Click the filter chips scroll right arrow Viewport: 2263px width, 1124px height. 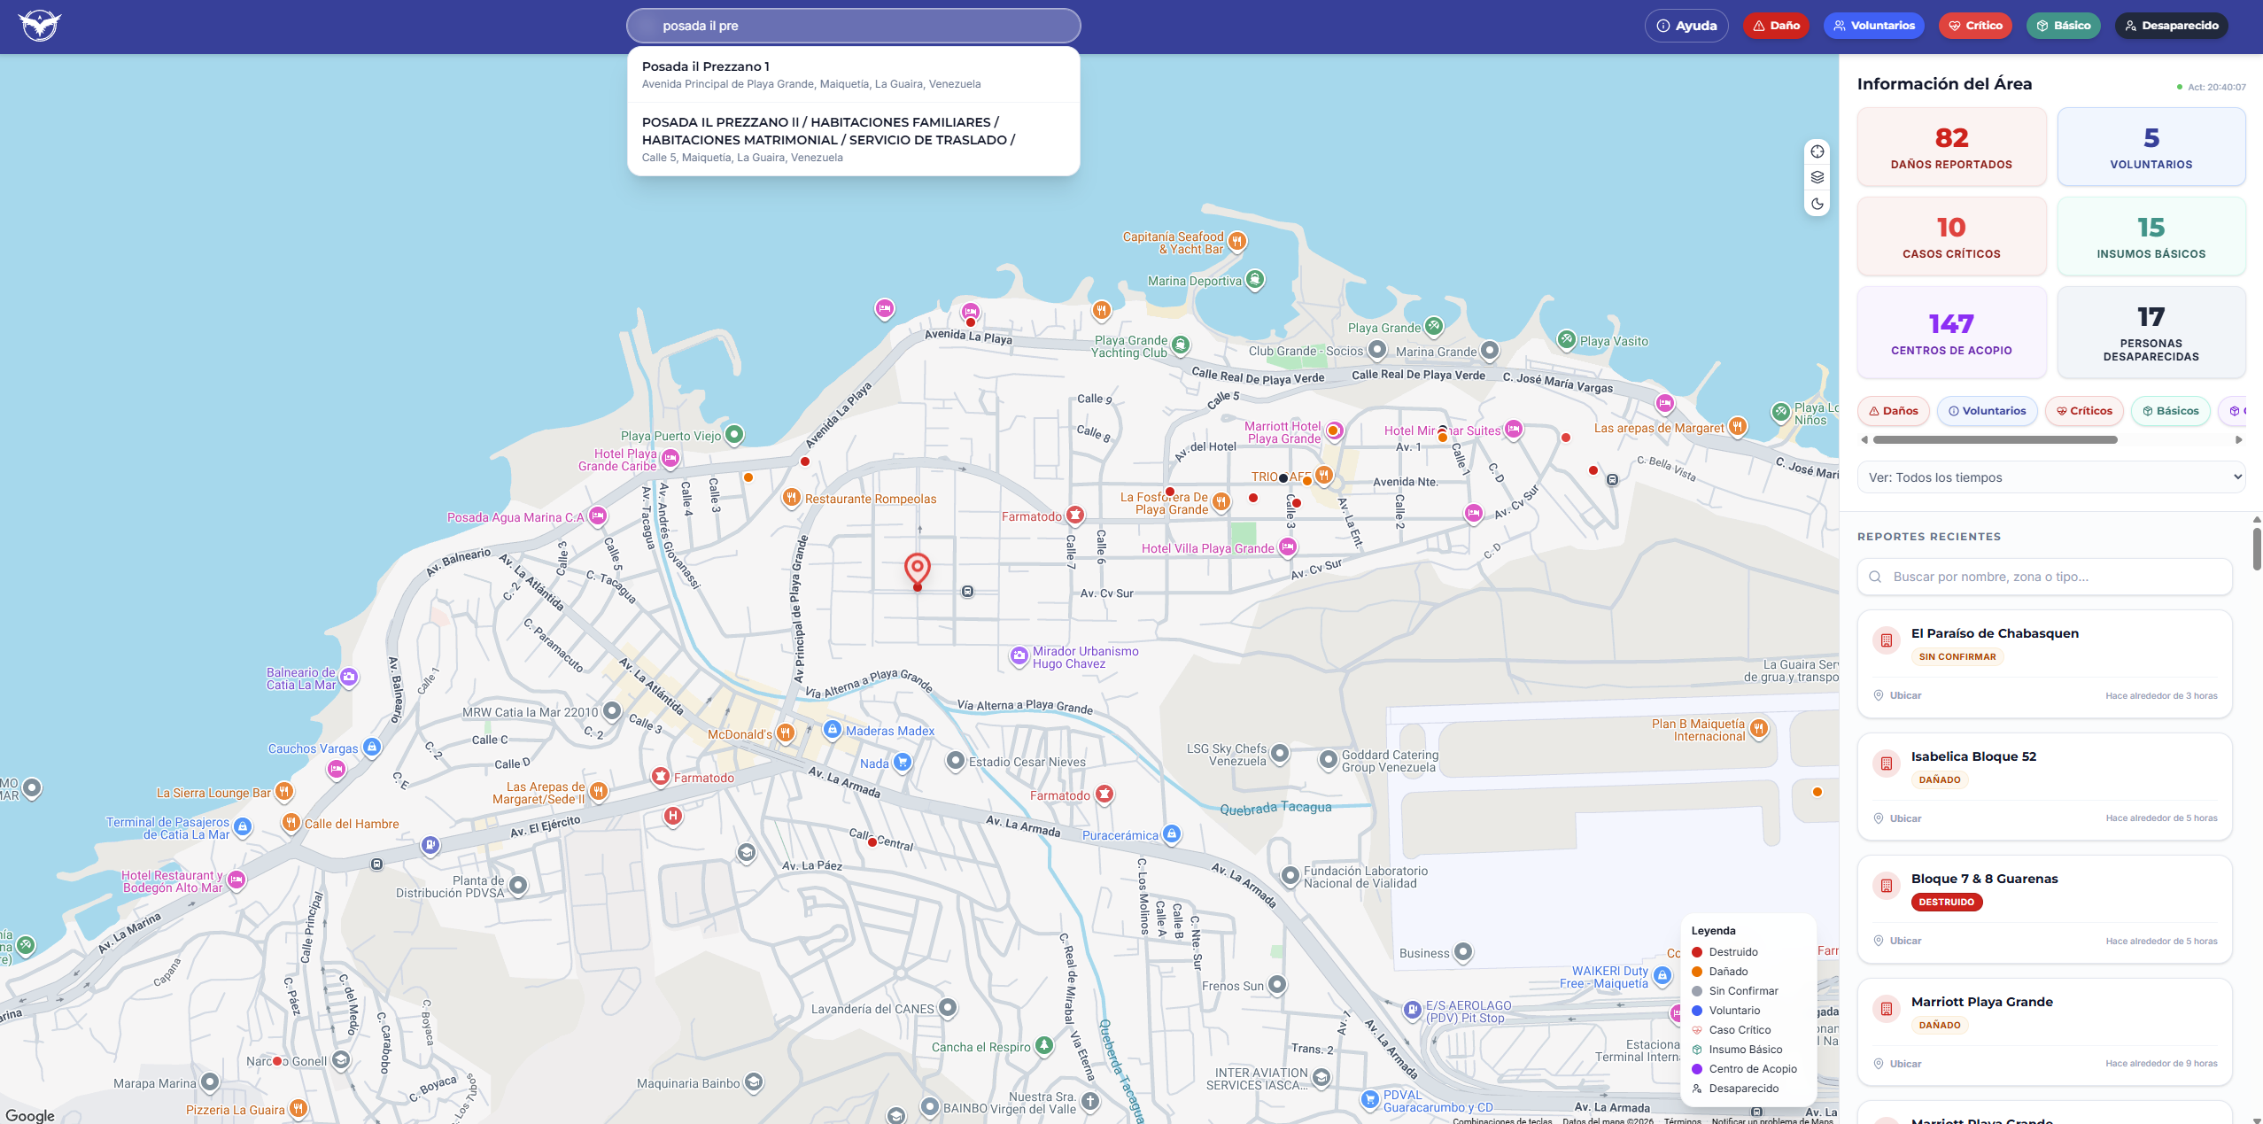2239,439
